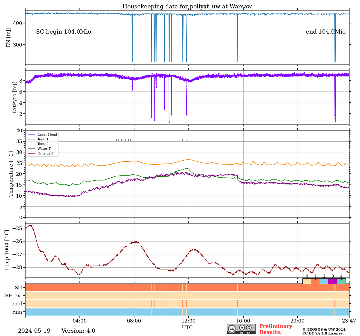Viewport: 360px width, 336px height.
Task: Click the 'rain' status row label
Action: [x=17, y=312]
